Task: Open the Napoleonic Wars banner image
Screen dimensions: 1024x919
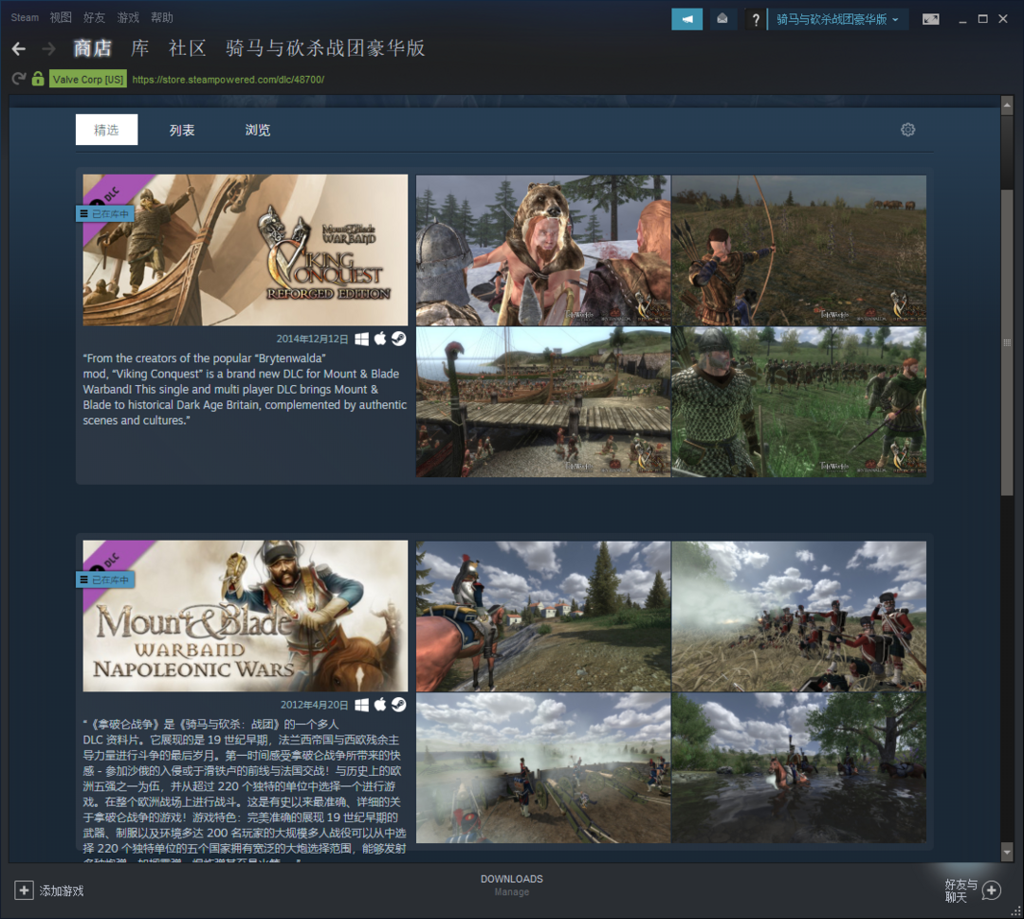Action: click(x=246, y=616)
